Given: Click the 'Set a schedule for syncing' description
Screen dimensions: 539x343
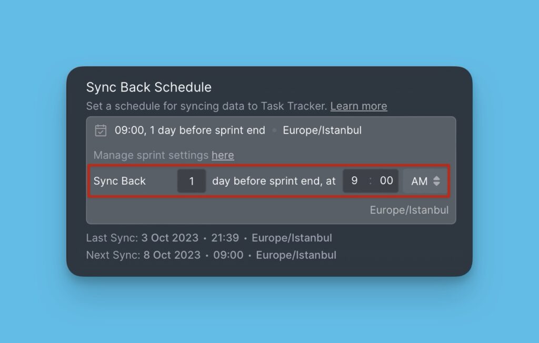Looking at the screenshot, I should point(207,106).
